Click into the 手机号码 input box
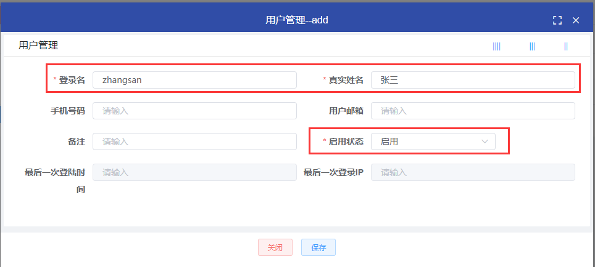Image resolution: width=595 pixels, height=267 pixels. (194, 111)
